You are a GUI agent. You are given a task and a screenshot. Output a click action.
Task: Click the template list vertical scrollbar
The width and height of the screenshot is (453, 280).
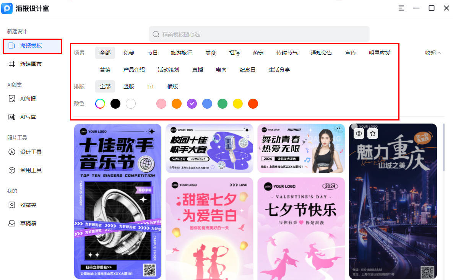coord(443,147)
